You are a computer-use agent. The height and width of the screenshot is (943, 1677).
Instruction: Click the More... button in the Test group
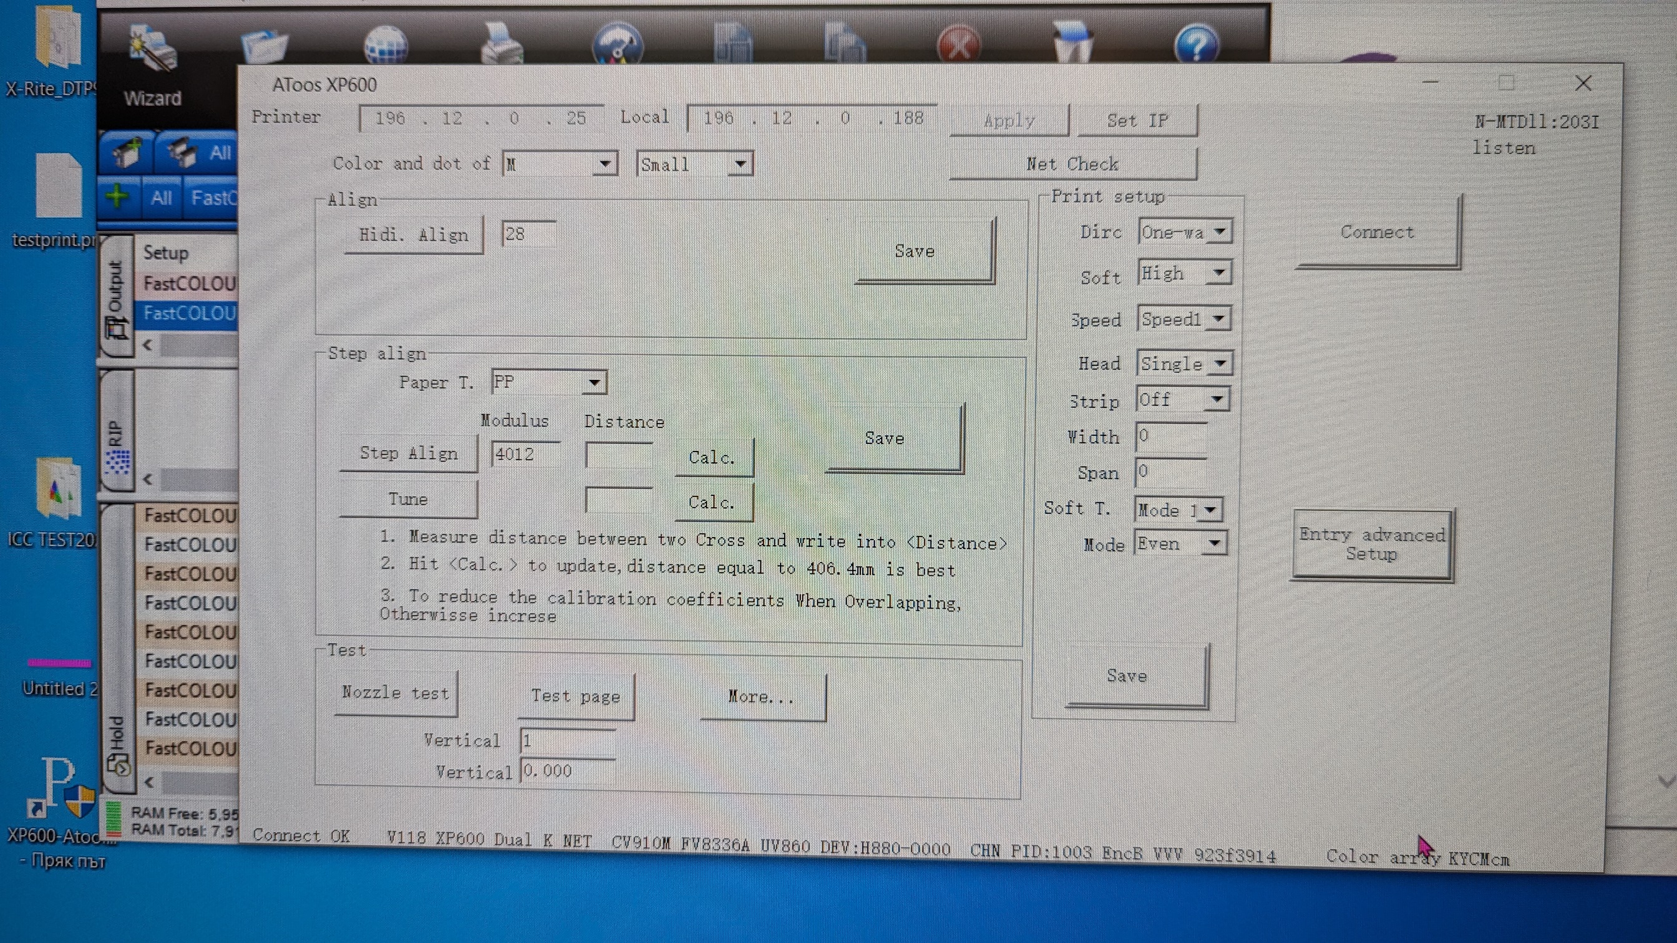click(762, 698)
